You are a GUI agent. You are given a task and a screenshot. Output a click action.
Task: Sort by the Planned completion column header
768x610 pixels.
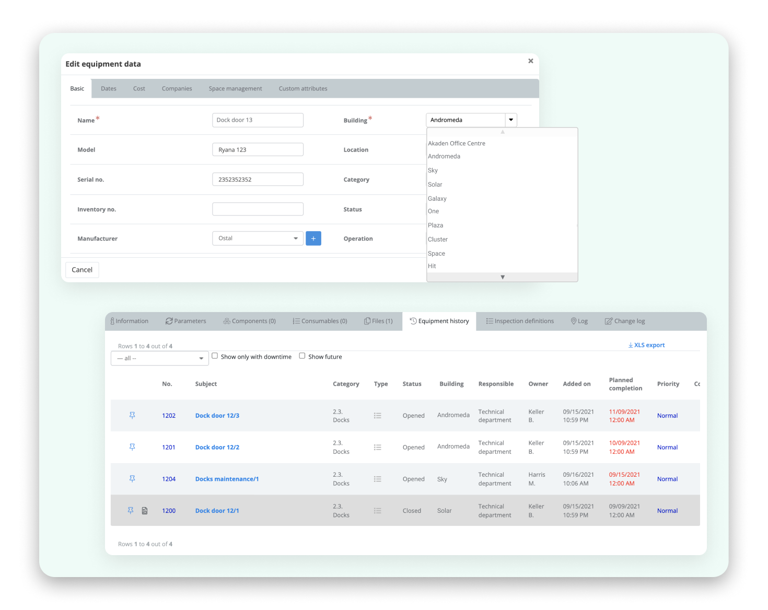[626, 384]
